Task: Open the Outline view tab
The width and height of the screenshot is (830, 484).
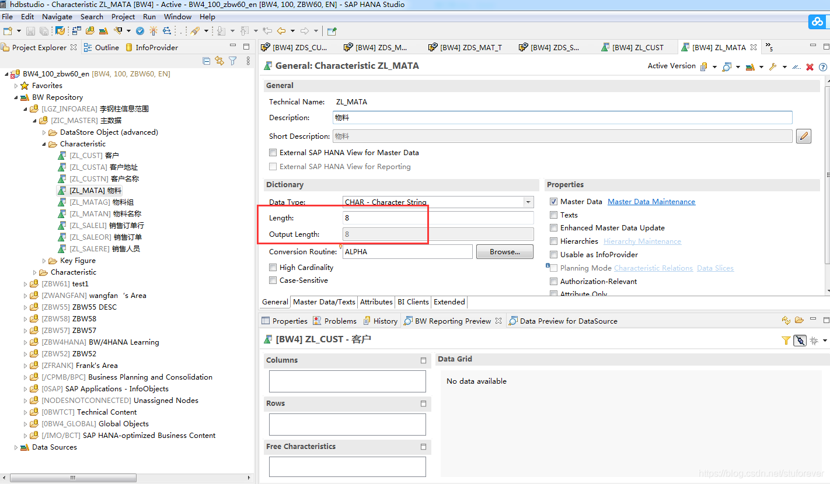Action: point(102,47)
